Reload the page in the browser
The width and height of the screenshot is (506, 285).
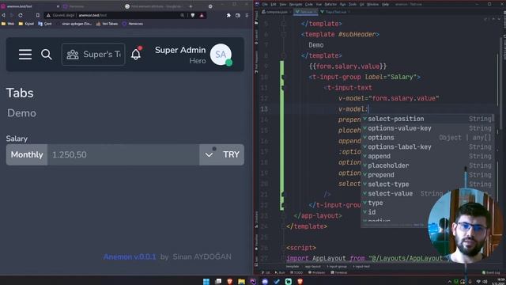tap(21, 15)
